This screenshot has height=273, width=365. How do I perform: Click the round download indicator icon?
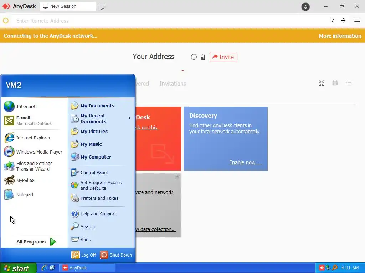305,7
